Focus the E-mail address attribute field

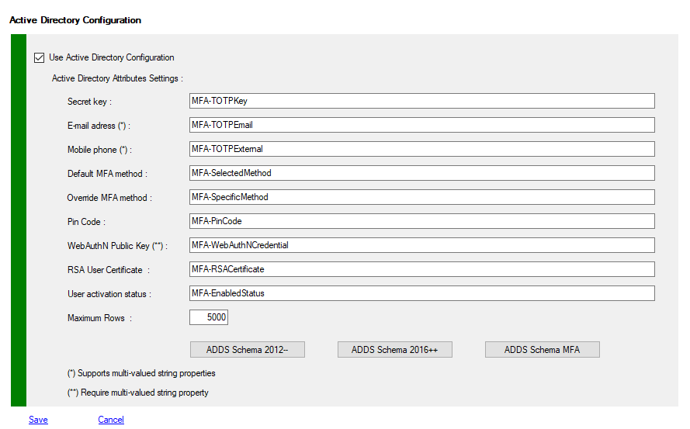tap(421, 125)
